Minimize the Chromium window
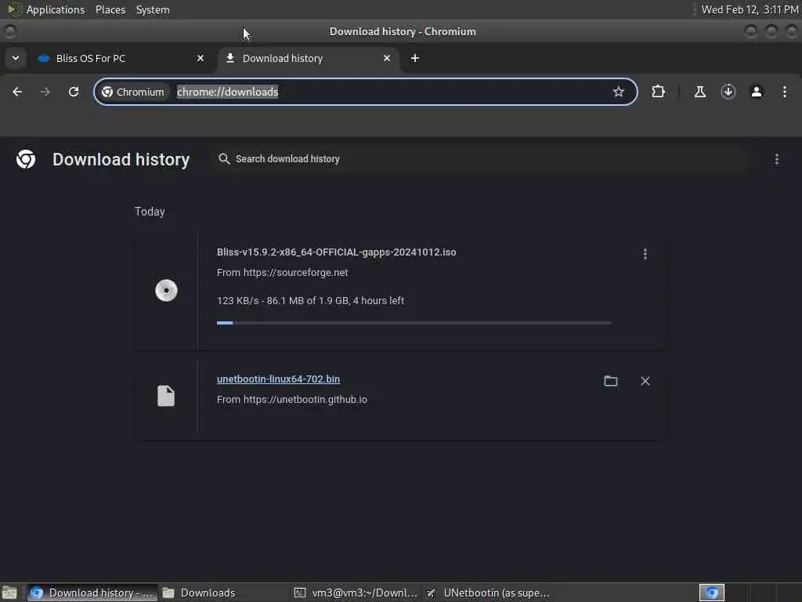Image resolution: width=802 pixels, height=602 pixels. point(751,31)
